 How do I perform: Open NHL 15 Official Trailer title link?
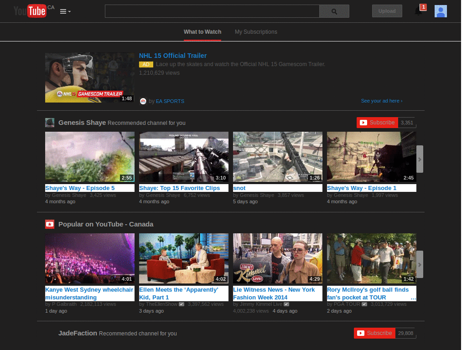tap(173, 56)
